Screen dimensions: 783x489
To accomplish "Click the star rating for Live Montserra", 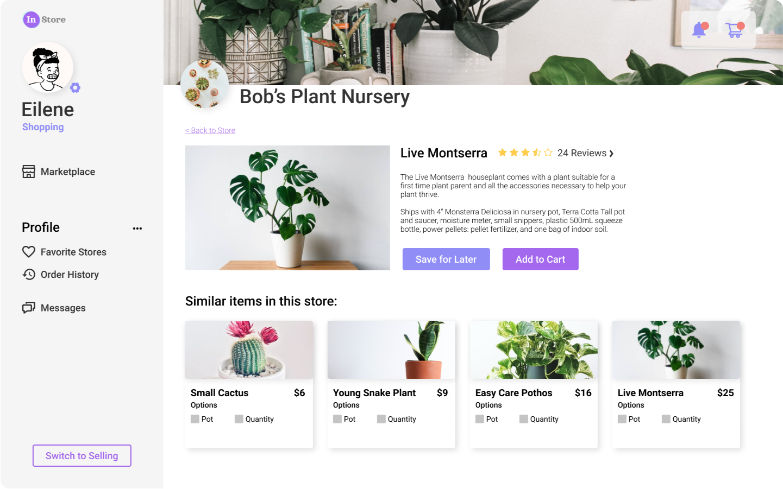I will (x=525, y=153).
